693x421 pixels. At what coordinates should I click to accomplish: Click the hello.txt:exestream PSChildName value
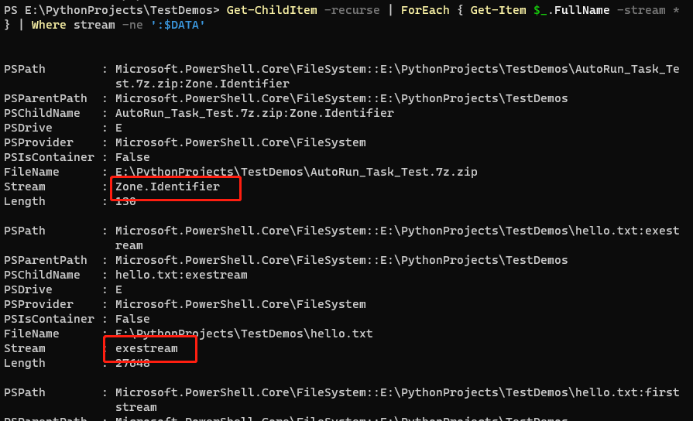[x=182, y=276]
